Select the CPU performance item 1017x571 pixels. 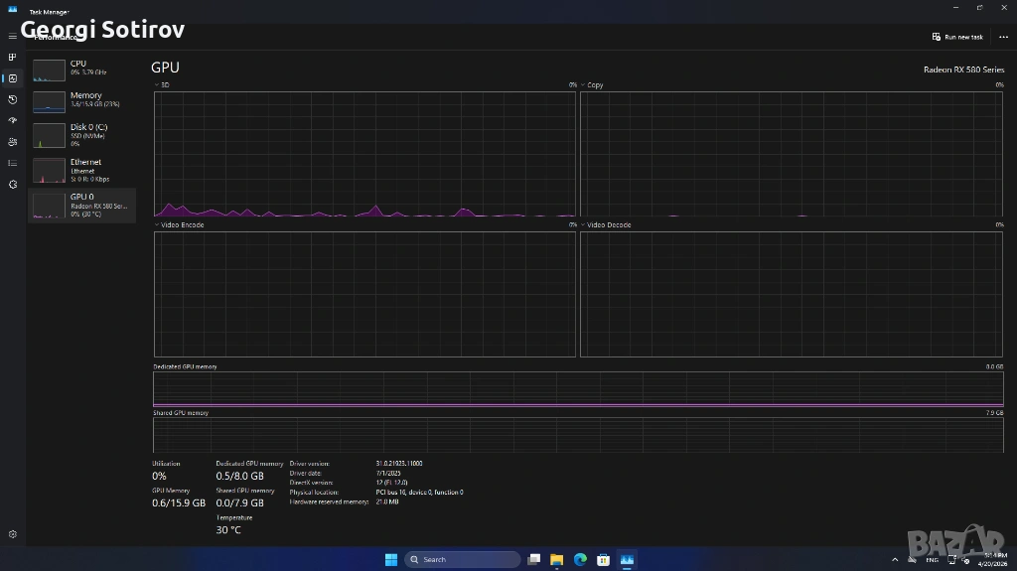81,69
